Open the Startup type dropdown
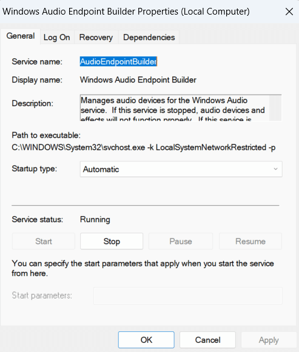 181,169
